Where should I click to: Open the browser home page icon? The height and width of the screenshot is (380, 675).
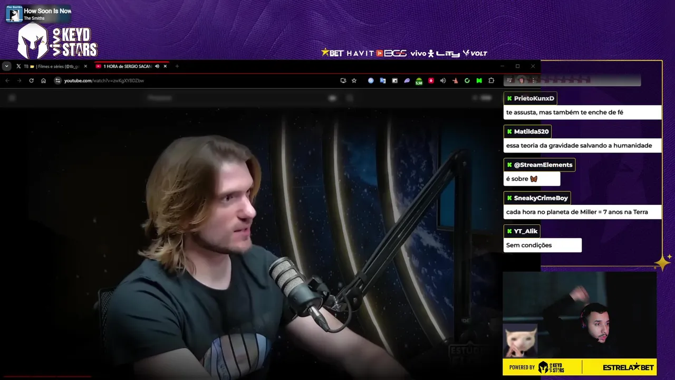tap(43, 81)
